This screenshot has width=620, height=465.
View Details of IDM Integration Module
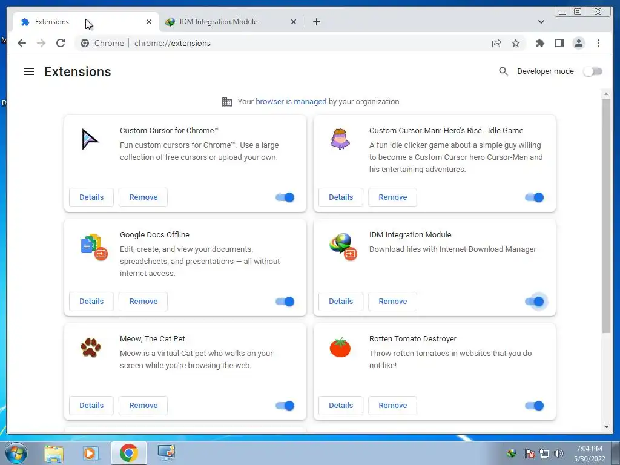click(x=341, y=302)
